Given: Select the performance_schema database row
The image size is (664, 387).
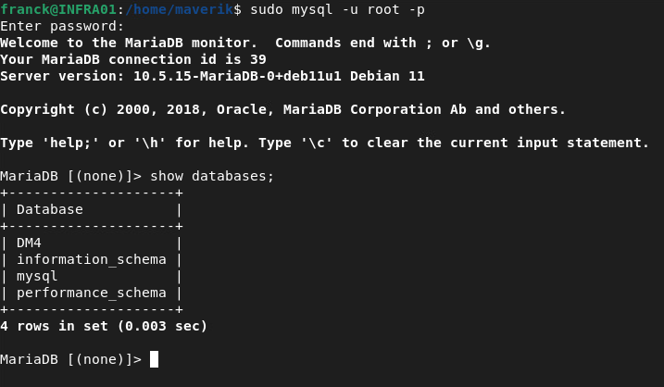Looking at the screenshot, I should 91,293.
